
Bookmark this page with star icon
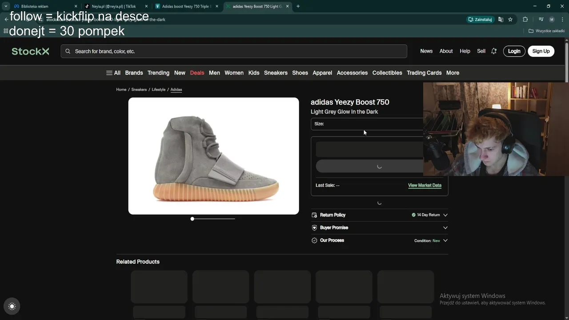tap(510, 20)
